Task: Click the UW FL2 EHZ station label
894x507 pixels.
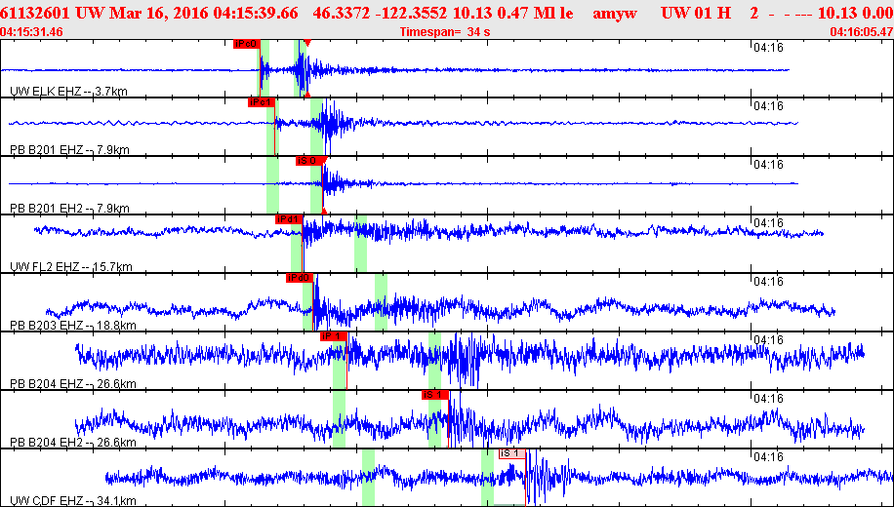Action: tap(71, 267)
